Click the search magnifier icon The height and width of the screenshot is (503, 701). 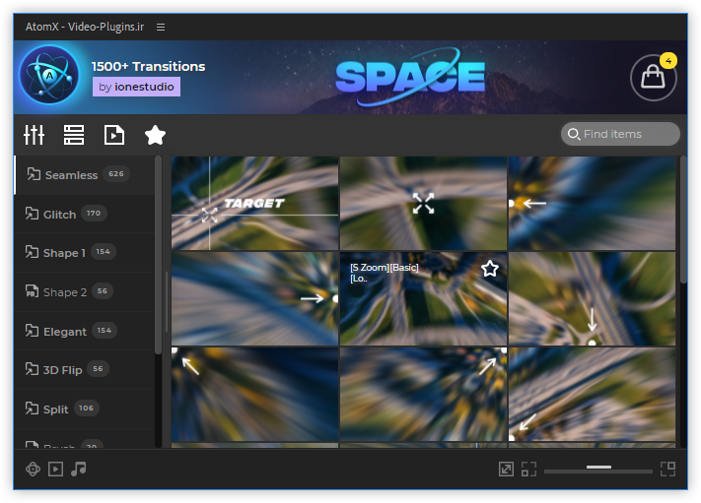[x=573, y=134]
